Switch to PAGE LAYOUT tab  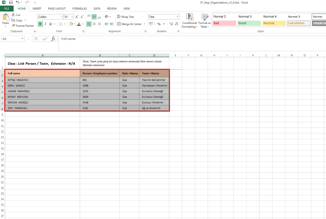tap(57, 9)
